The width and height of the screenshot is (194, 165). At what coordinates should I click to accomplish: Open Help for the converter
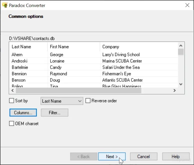pyautogui.click(x=176, y=156)
